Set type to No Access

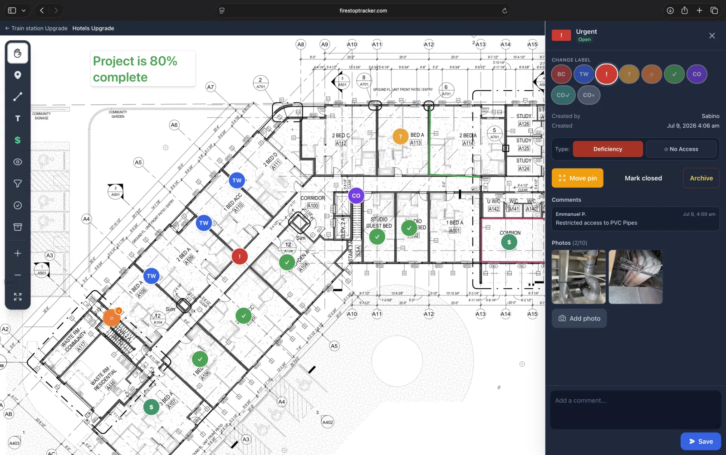click(681, 149)
